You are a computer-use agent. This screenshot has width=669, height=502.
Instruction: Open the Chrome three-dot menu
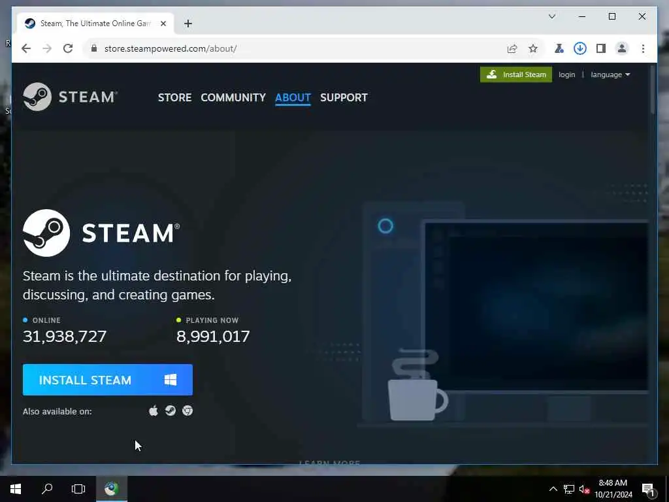click(x=643, y=48)
